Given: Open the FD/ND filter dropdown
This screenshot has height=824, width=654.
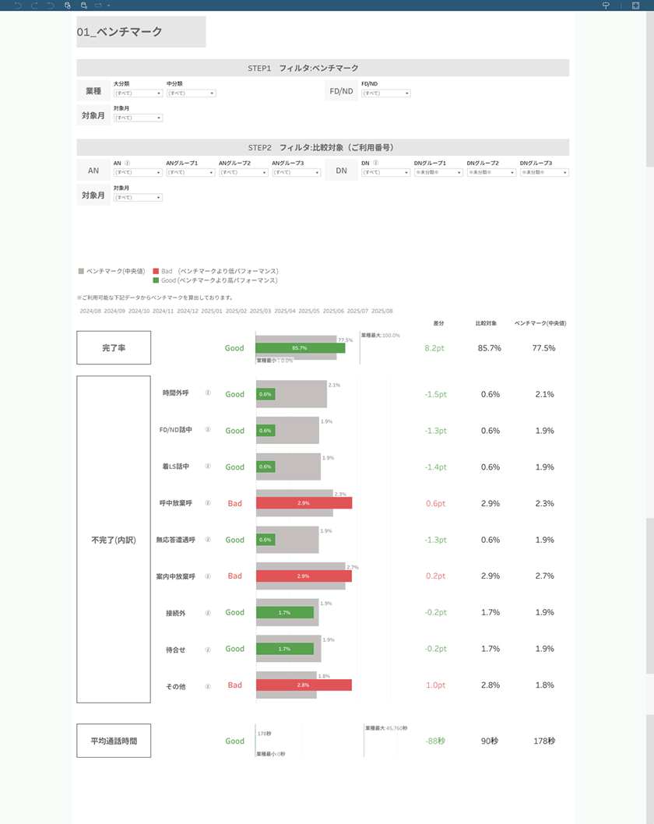Looking at the screenshot, I should point(385,93).
